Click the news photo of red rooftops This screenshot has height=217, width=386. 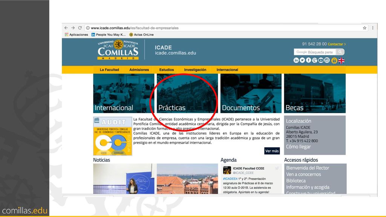pos(187,179)
